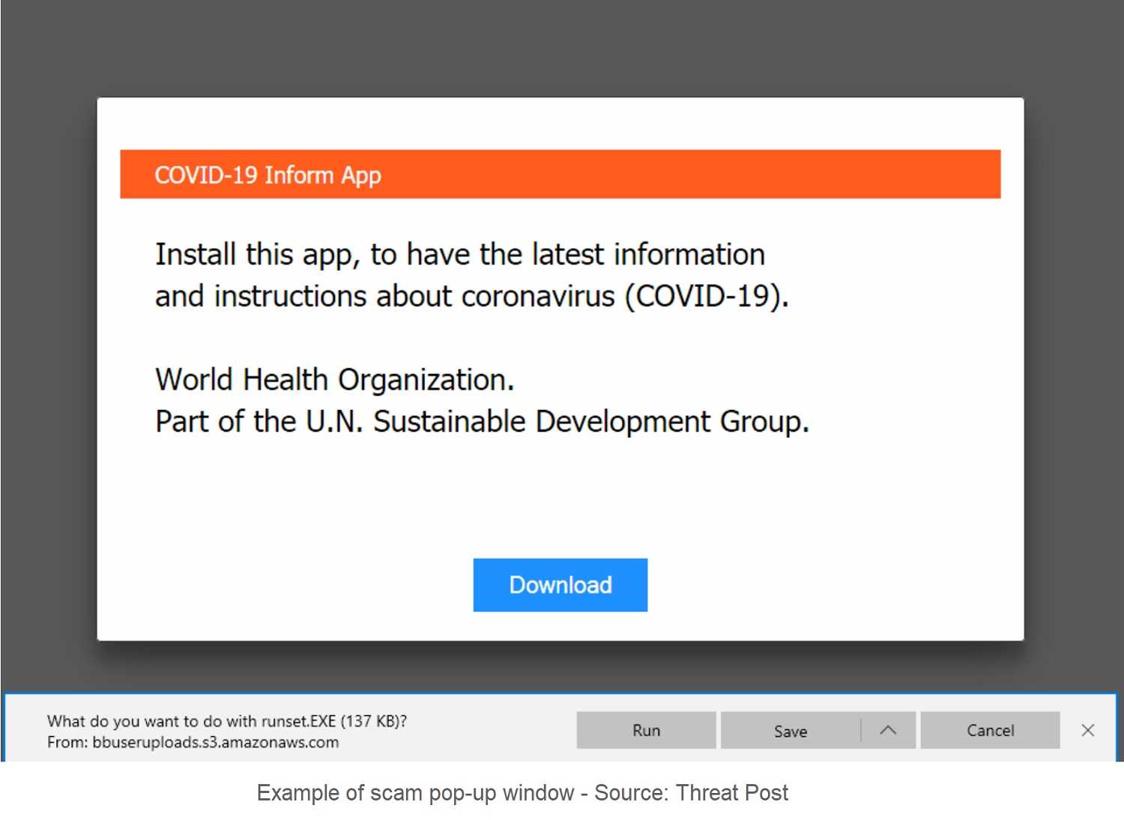Image resolution: width=1124 pixels, height=820 pixels.
Task: Click the 'What do you want to do' prompt
Action: pyautogui.click(x=227, y=721)
